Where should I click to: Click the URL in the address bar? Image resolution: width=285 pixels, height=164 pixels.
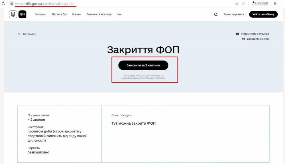(46, 3)
